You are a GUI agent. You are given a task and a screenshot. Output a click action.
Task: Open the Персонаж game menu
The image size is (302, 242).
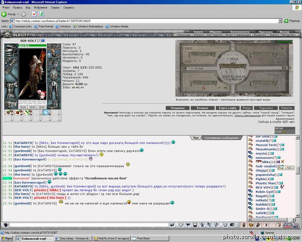(x=266, y=32)
